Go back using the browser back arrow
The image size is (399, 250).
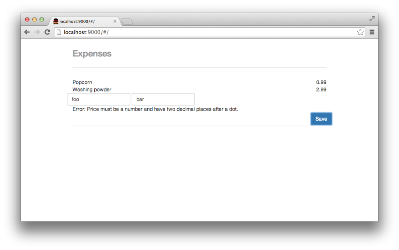pos(27,32)
